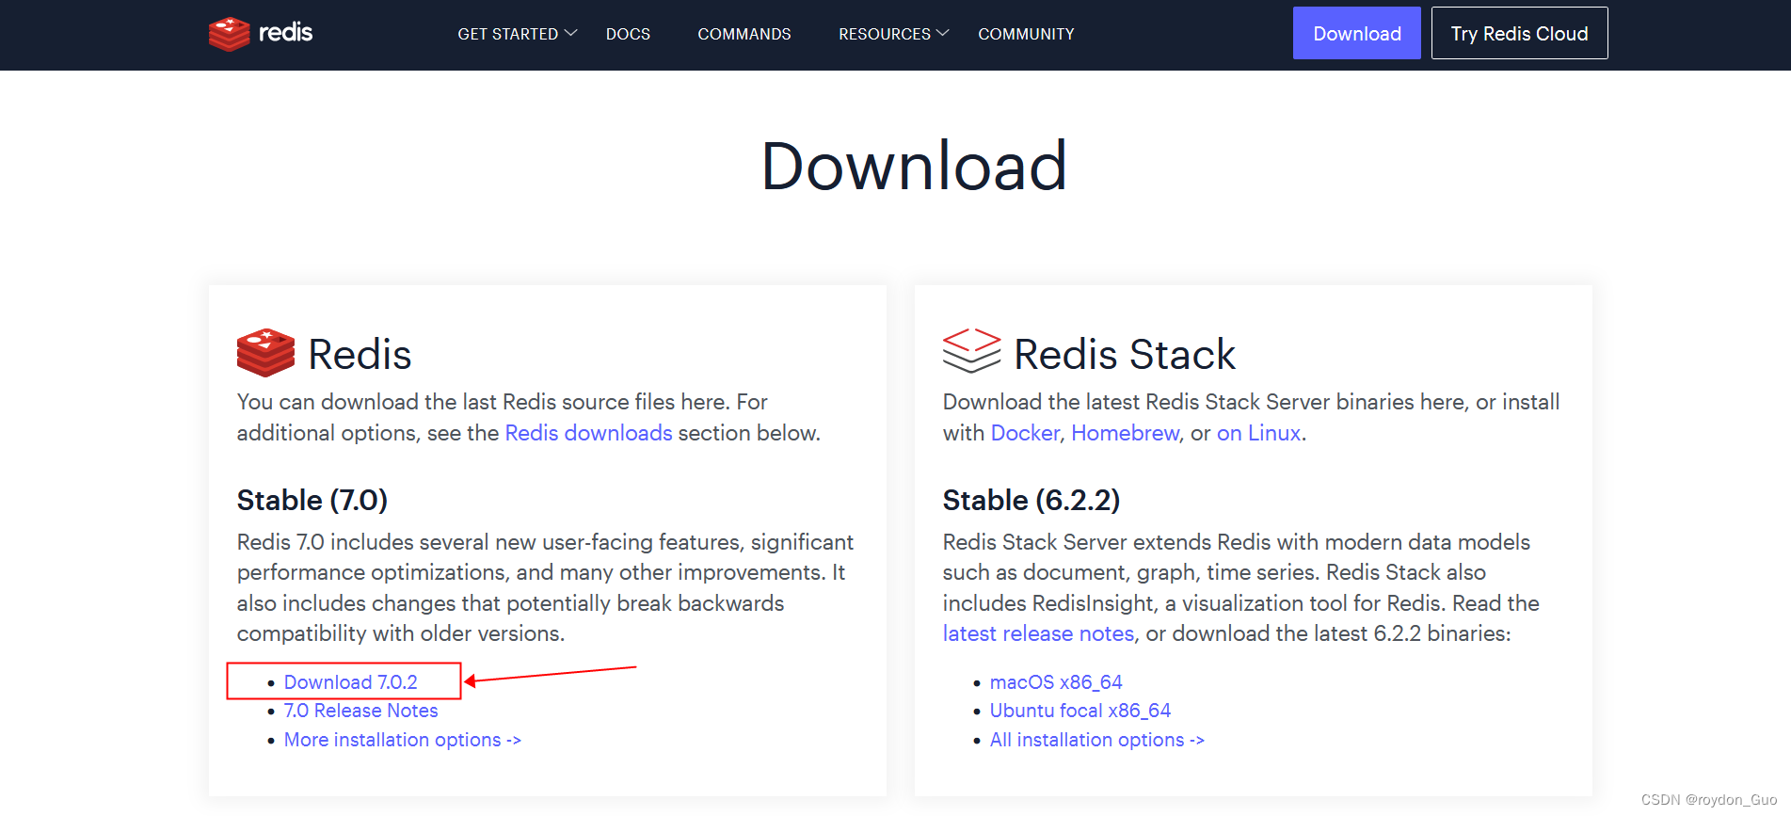The image size is (1791, 816).
Task: Click the Stable (6.2.2) heading
Action: point(1031,500)
